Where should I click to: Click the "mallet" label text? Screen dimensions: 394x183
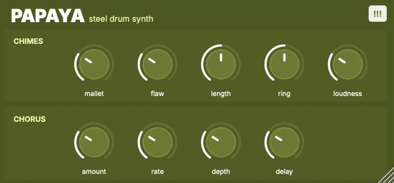click(94, 94)
